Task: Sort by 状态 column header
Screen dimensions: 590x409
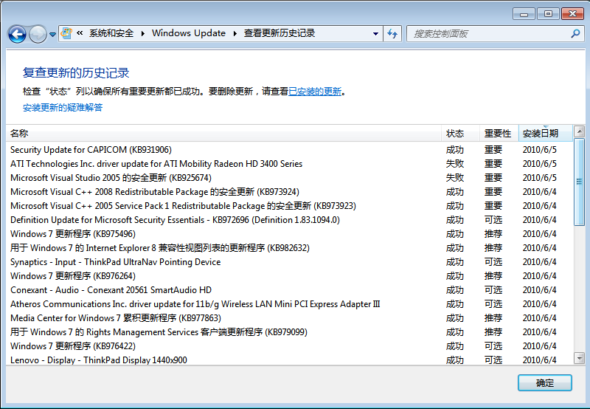Action: point(460,134)
